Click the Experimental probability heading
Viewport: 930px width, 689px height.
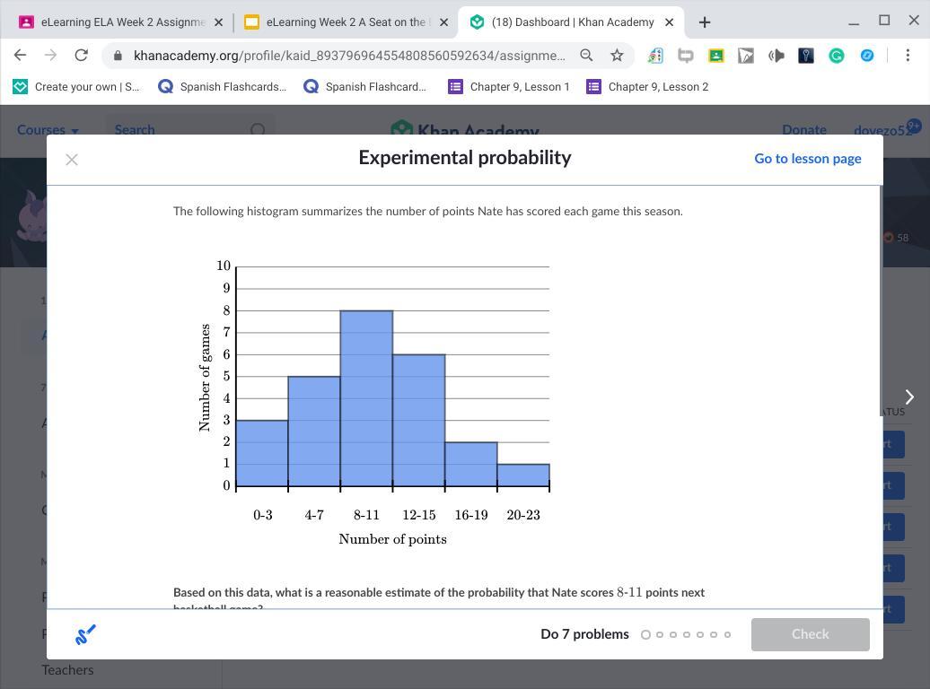click(465, 158)
